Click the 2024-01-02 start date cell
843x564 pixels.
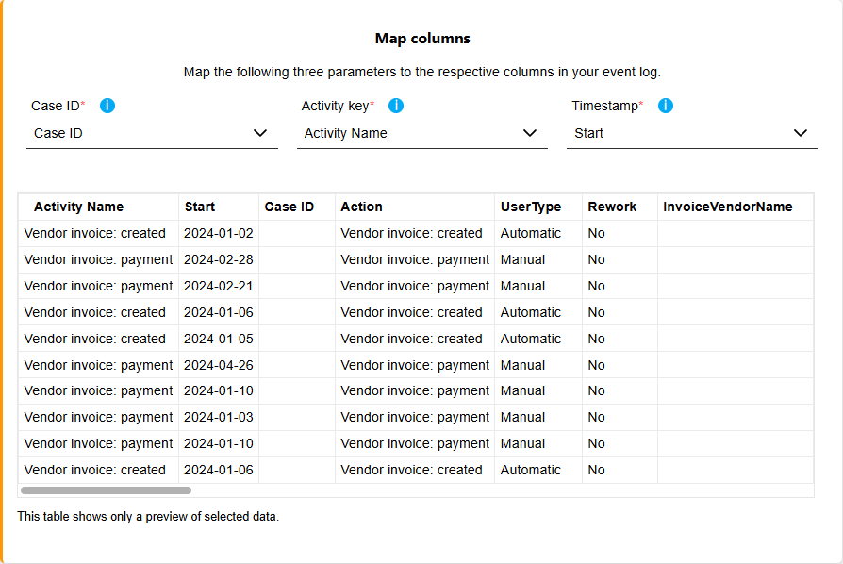(x=219, y=233)
